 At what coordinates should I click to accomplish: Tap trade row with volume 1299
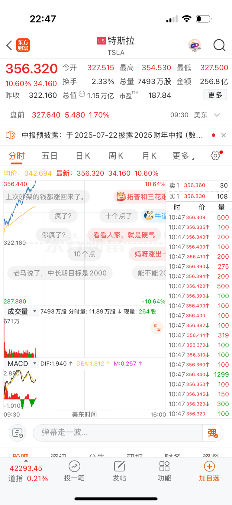click(199, 374)
